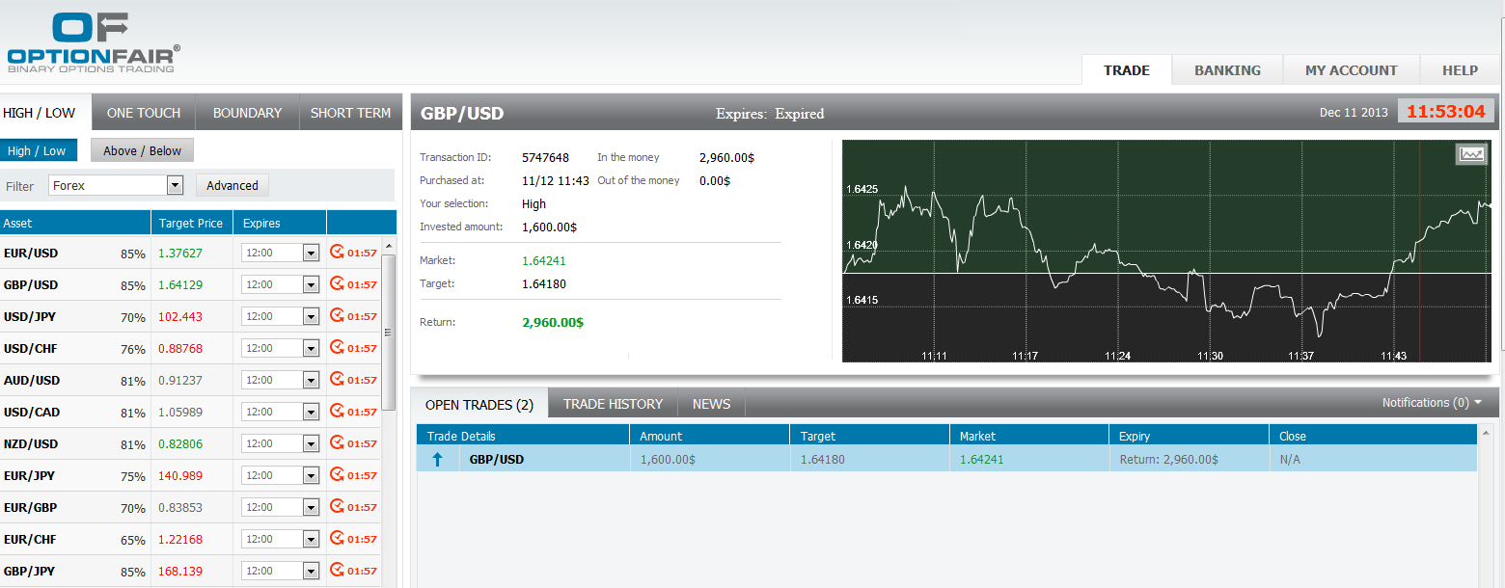Screen dimensions: 1505x588
Task: Select the High / Low mode
Action: tap(39, 149)
